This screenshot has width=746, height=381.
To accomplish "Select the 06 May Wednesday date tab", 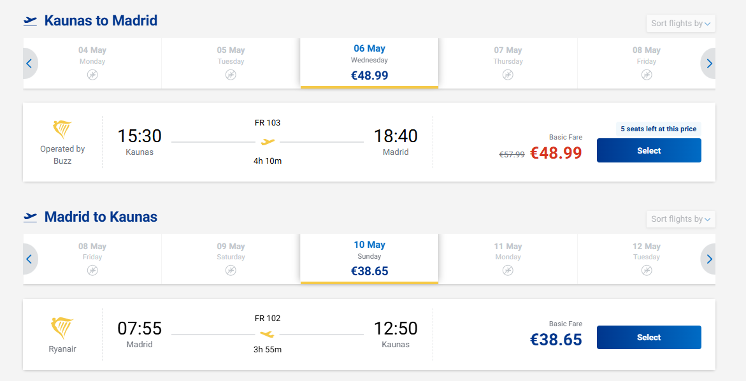I will pyautogui.click(x=369, y=62).
